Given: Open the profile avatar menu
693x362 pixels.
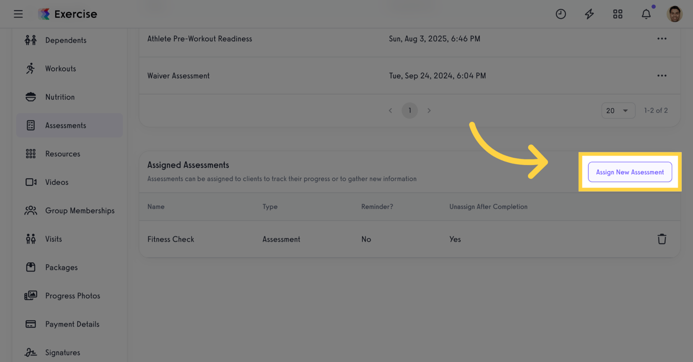Looking at the screenshot, I should click(675, 14).
